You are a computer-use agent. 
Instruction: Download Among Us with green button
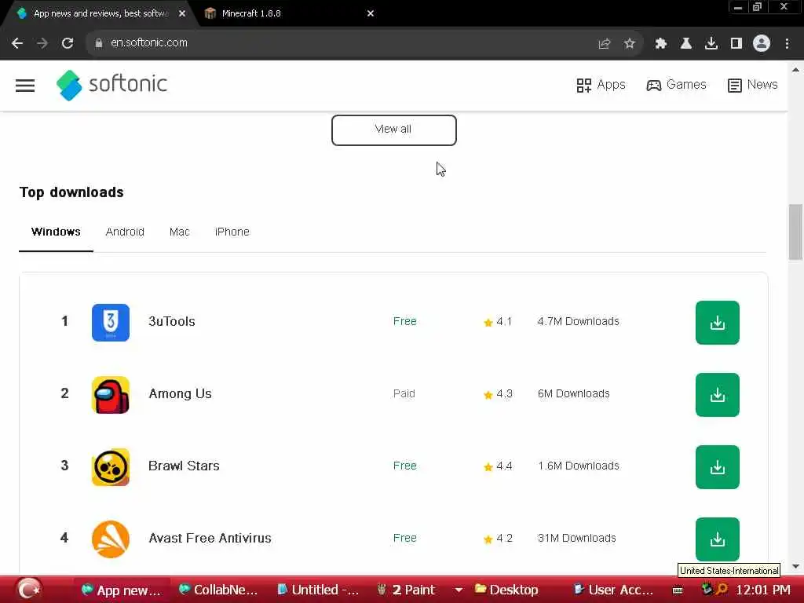coord(718,395)
